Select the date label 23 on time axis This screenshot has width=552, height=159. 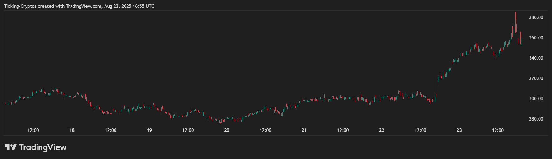click(459, 130)
